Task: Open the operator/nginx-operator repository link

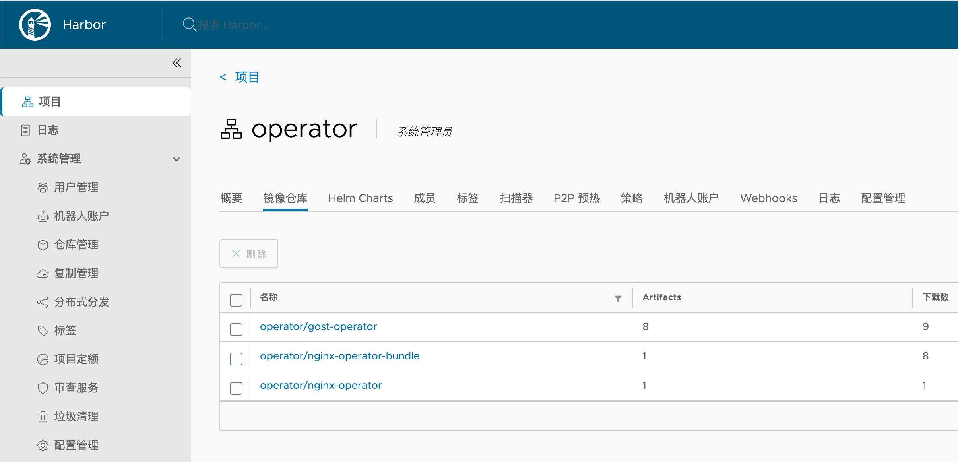Action: pos(321,385)
